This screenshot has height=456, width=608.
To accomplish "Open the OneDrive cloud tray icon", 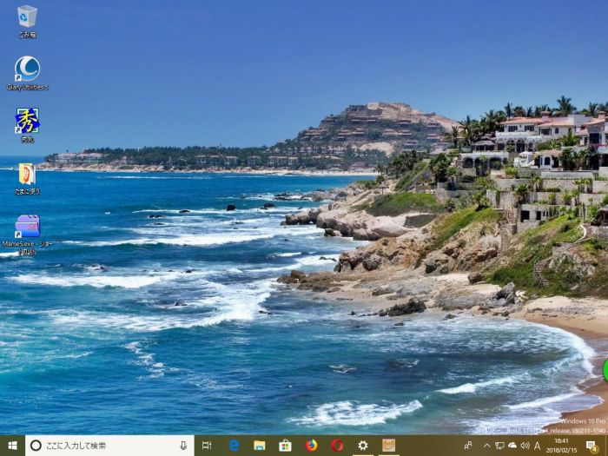I will point(512,445).
